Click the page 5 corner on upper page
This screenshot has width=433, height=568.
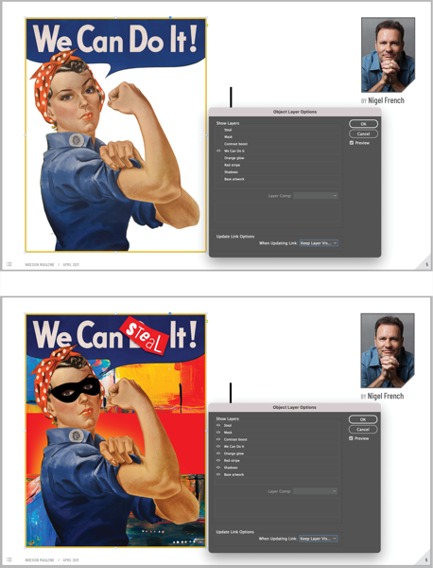tap(426, 264)
